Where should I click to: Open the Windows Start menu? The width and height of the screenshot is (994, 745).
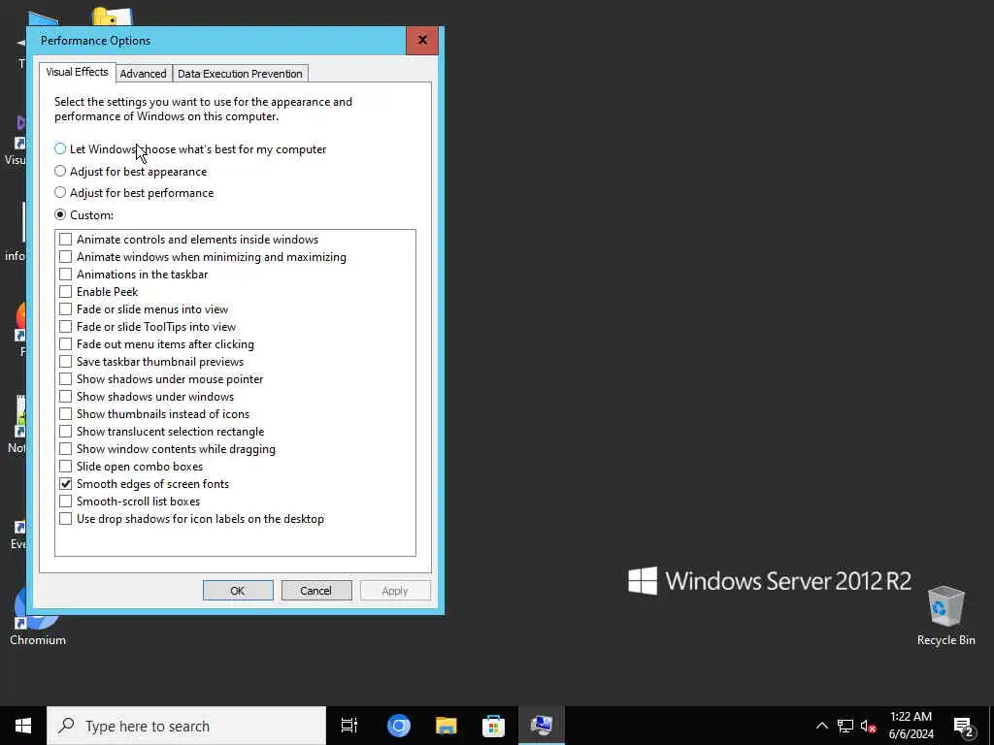tap(23, 726)
